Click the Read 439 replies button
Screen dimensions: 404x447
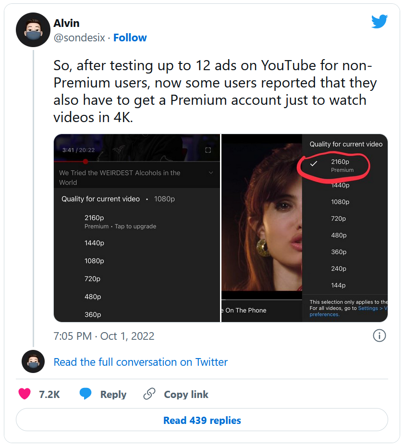point(202,420)
